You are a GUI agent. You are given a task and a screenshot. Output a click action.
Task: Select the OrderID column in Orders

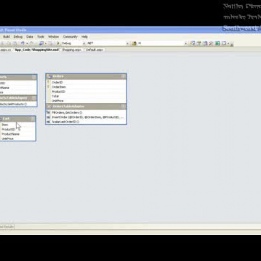click(86, 82)
